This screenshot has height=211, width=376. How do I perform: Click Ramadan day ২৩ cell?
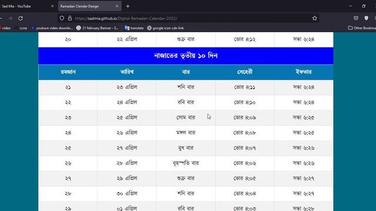(68, 117)
